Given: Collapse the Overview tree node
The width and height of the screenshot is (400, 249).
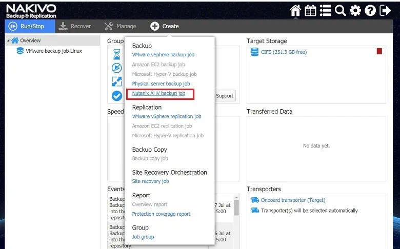Looking at the screenshot, I should click(8, 41).
